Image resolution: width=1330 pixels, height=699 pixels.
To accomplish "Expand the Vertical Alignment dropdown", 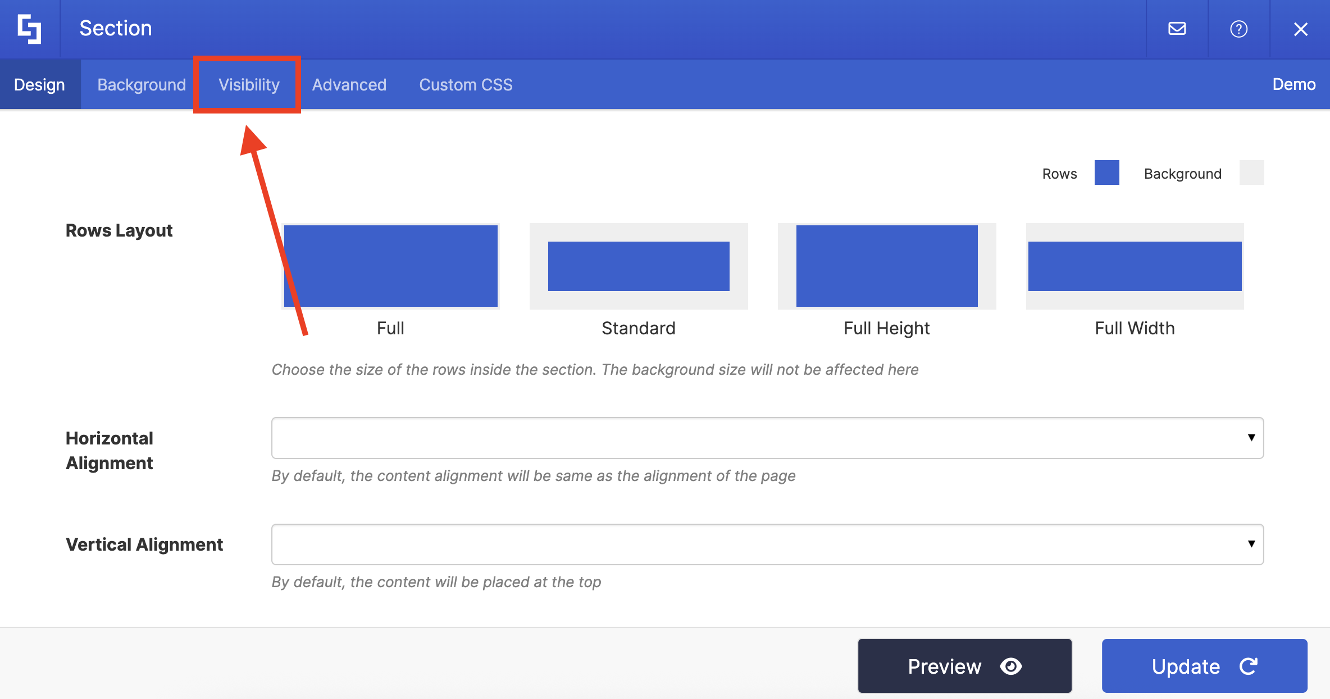I will pyautogui.click(x=767, y=544).
